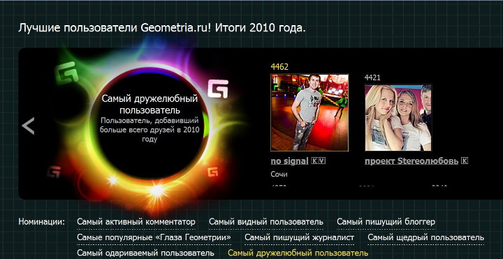Select nomination Самый щедрый пользователь
The image size is (503, 259).
(425, 238)
